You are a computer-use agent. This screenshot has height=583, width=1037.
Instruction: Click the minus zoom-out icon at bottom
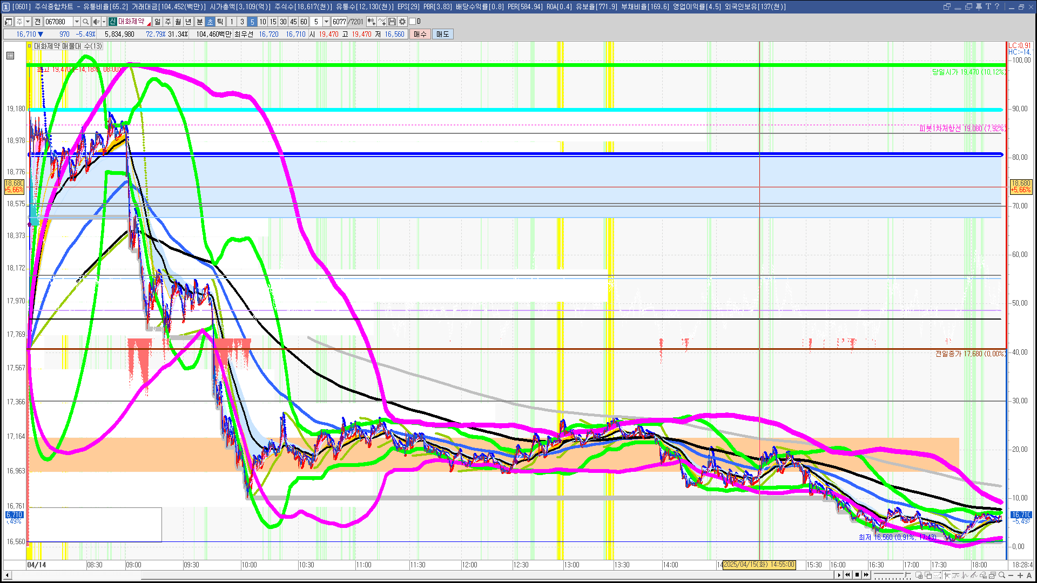coord(1011,575)
